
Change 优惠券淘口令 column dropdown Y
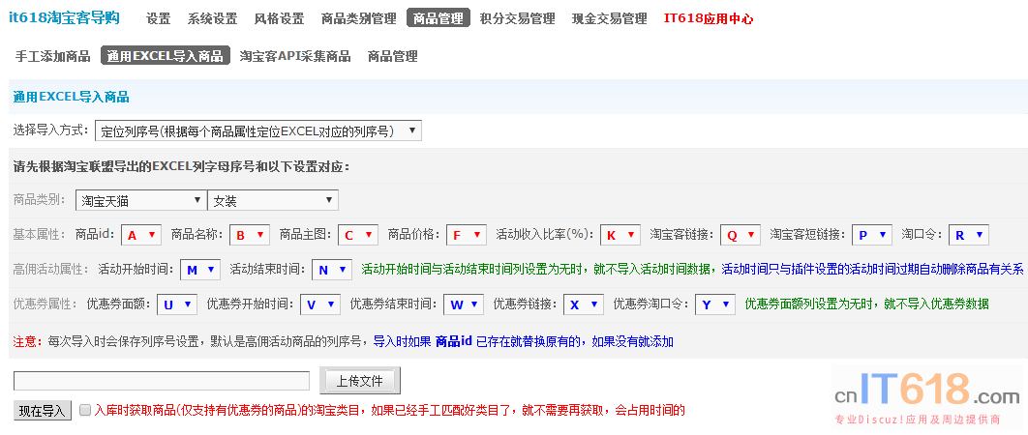pyautogui.click(x=715, y=304)
